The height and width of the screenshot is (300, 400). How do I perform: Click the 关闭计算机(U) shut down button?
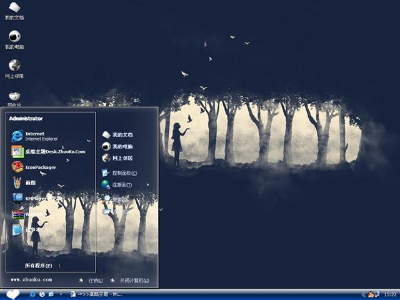coord(129,281)
